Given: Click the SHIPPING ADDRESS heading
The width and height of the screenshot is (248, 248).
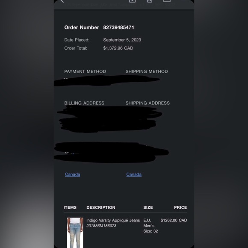Looking at the screenshot, I should 148,103.
